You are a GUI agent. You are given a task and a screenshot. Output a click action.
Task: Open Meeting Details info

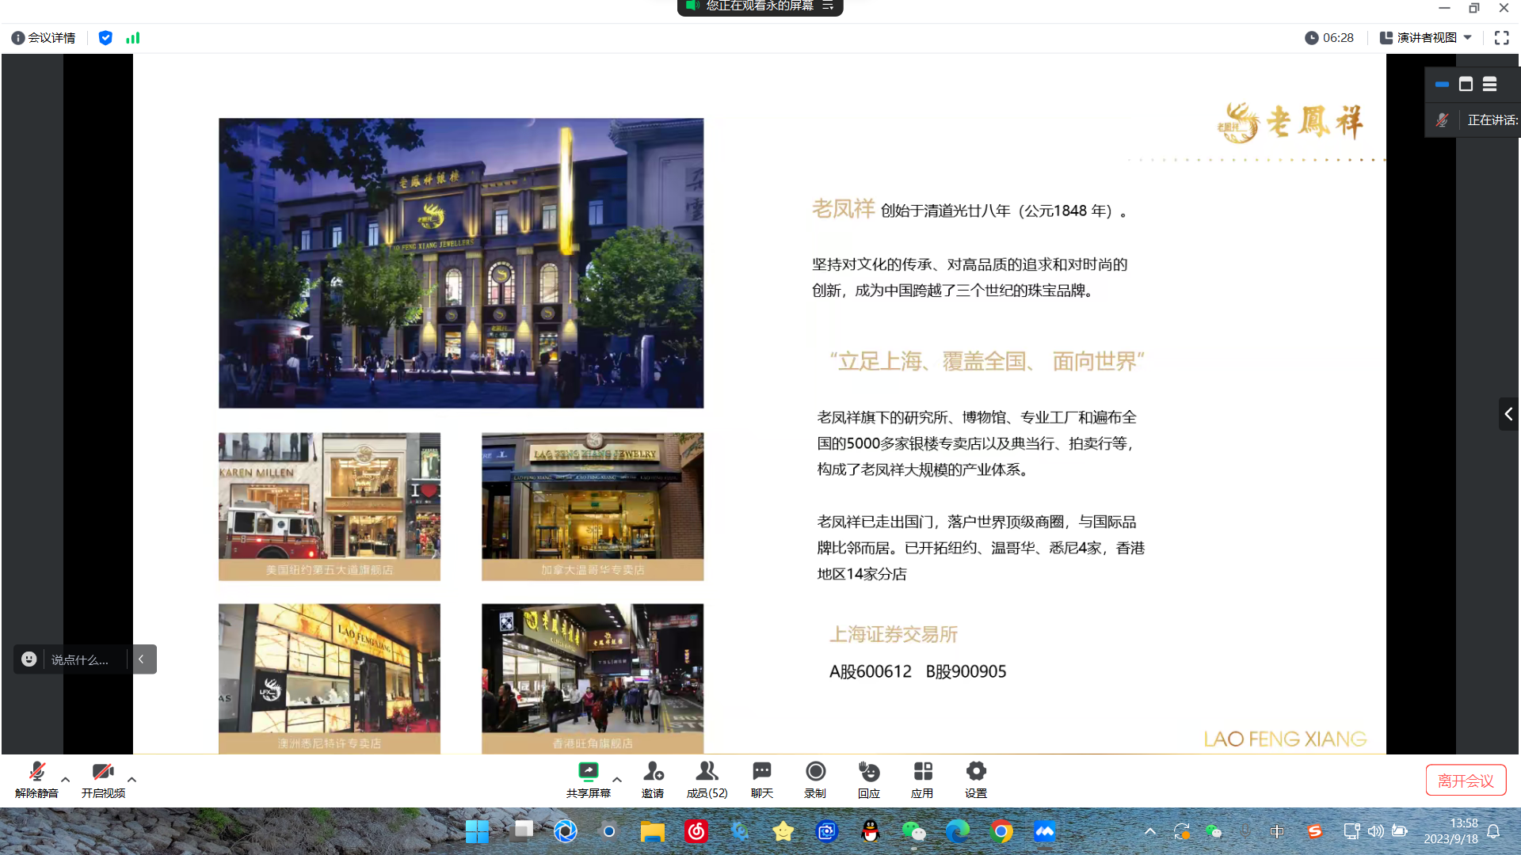[44, 38]
